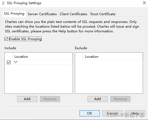Confirm settings with the OK button
148x120 pixels.
pos(90,113)
